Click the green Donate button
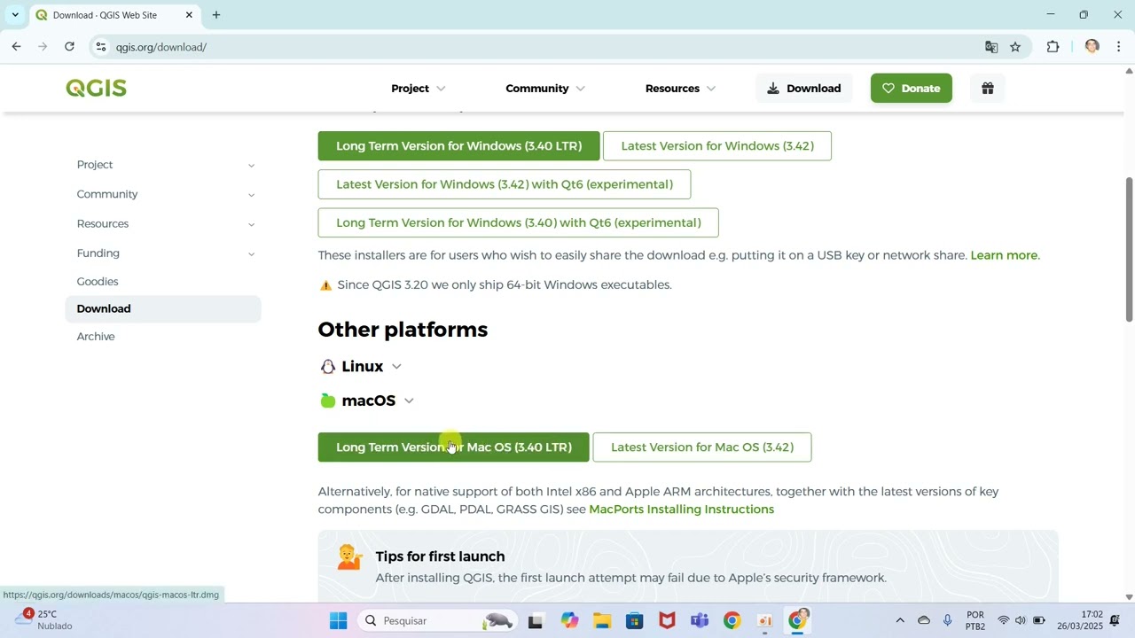The image size is (1135, 638). (912, 88)
